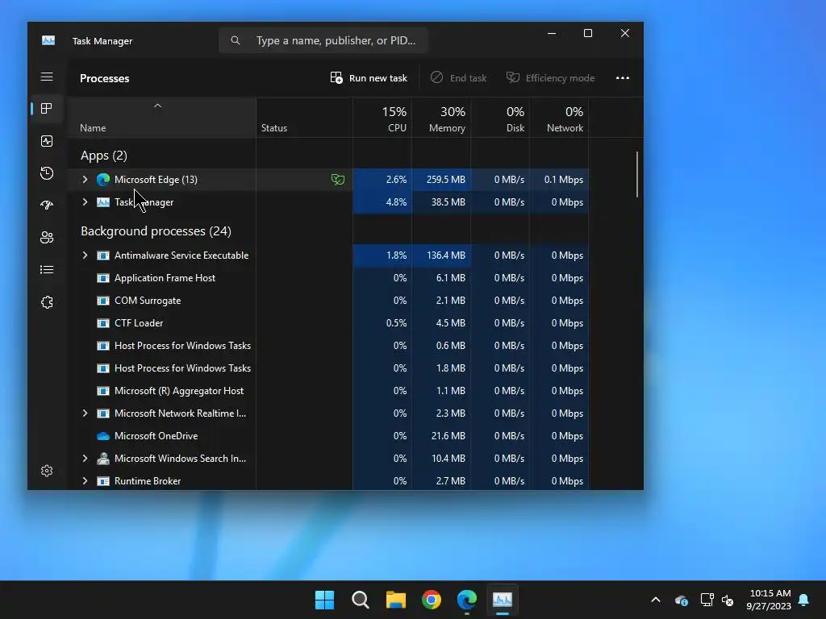Open the Task Manager navigation hamburger menu
This screenshot has height=619, width=826.
click(47, 77)
